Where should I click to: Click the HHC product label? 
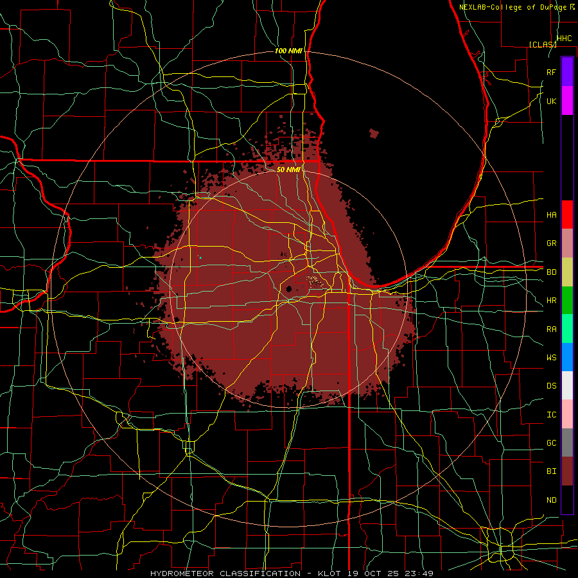pyautogui.click(x=564, y=39)
